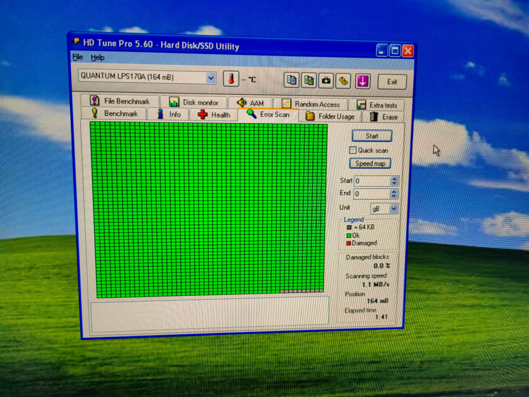Click the 1:41 elapsed time value

381,317
